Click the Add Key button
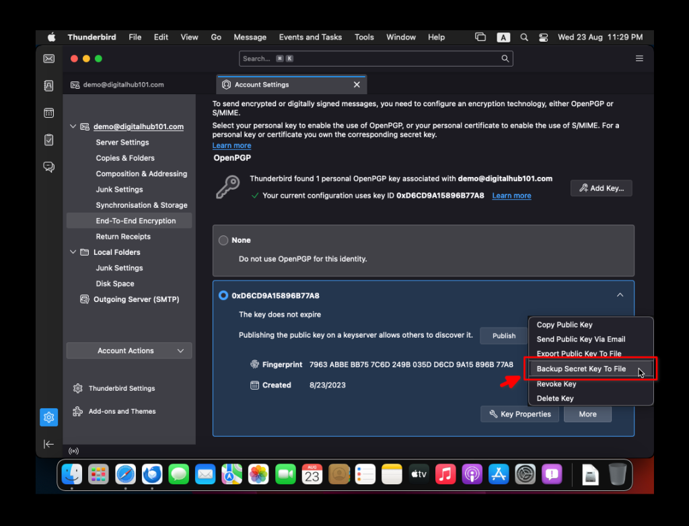This screenshot has height=526, width=689. 601,188
